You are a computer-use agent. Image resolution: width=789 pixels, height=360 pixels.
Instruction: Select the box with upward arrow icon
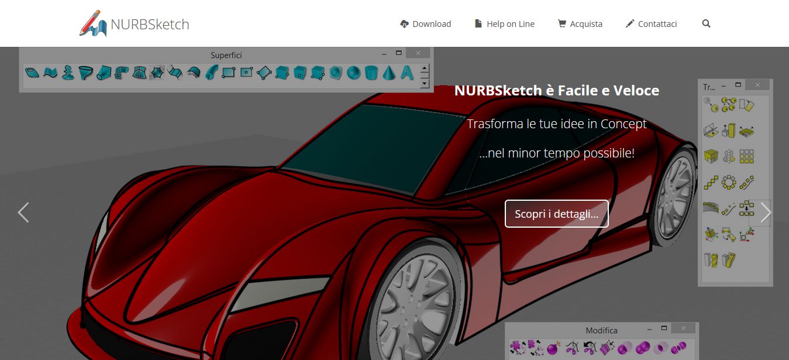point(728,131)
